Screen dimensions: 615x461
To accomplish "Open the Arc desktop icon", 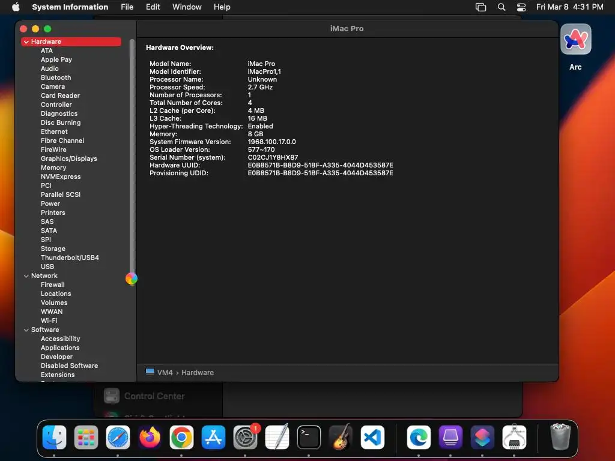I will coord(575,39).
